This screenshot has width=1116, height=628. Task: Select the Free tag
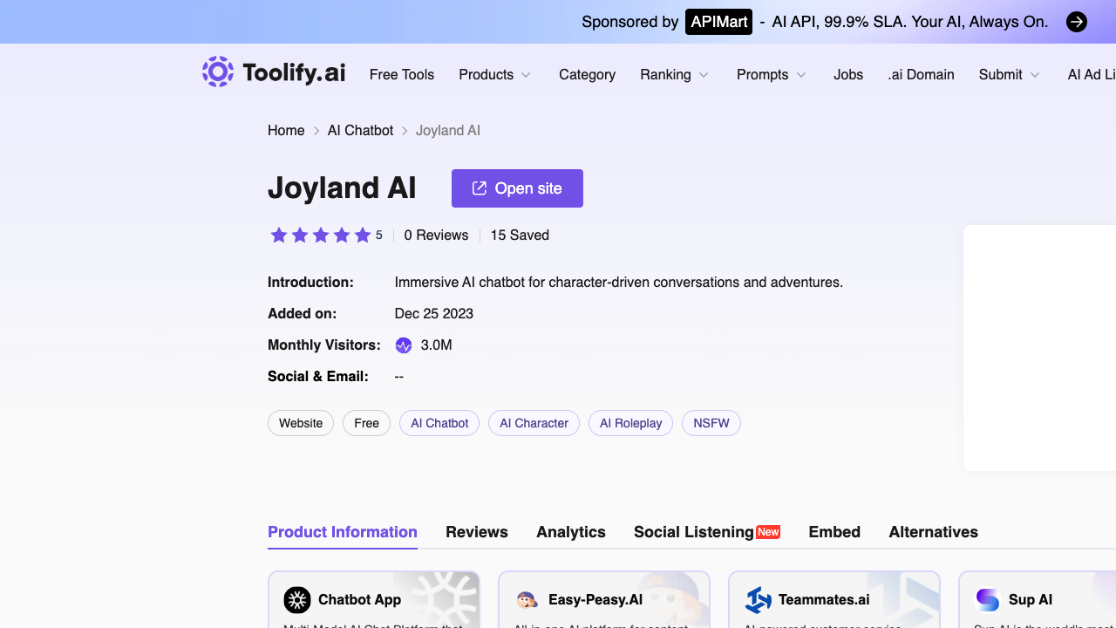point(366,423)
